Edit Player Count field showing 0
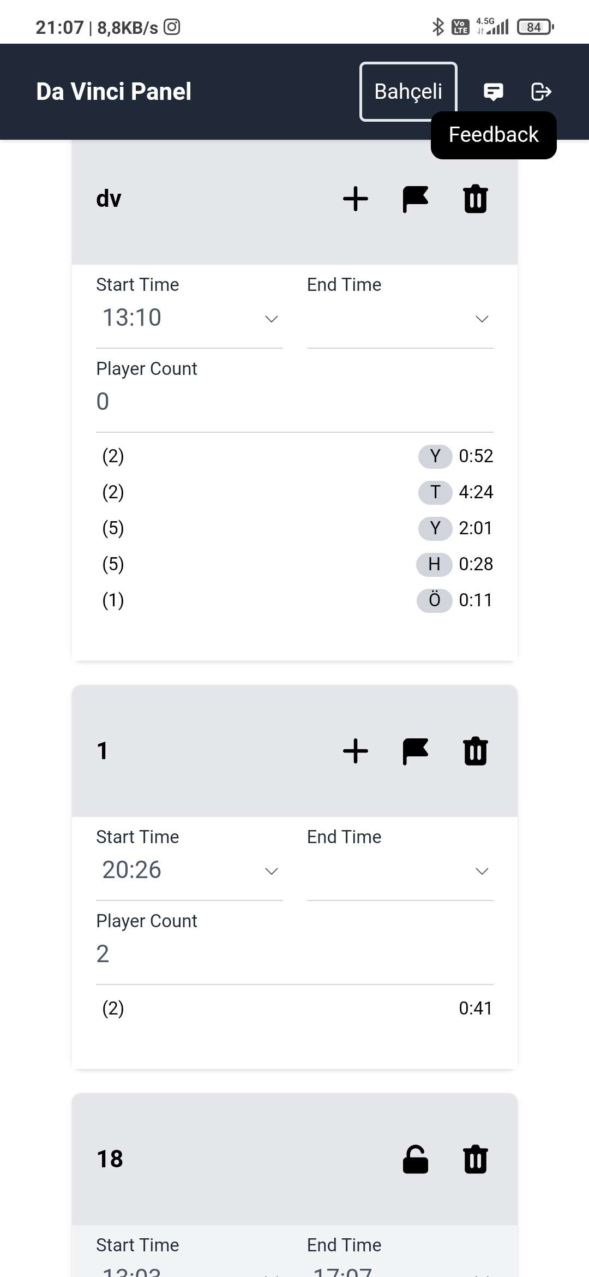The height and width of the screenshot is (1277, 589). (x=294, y=402)
